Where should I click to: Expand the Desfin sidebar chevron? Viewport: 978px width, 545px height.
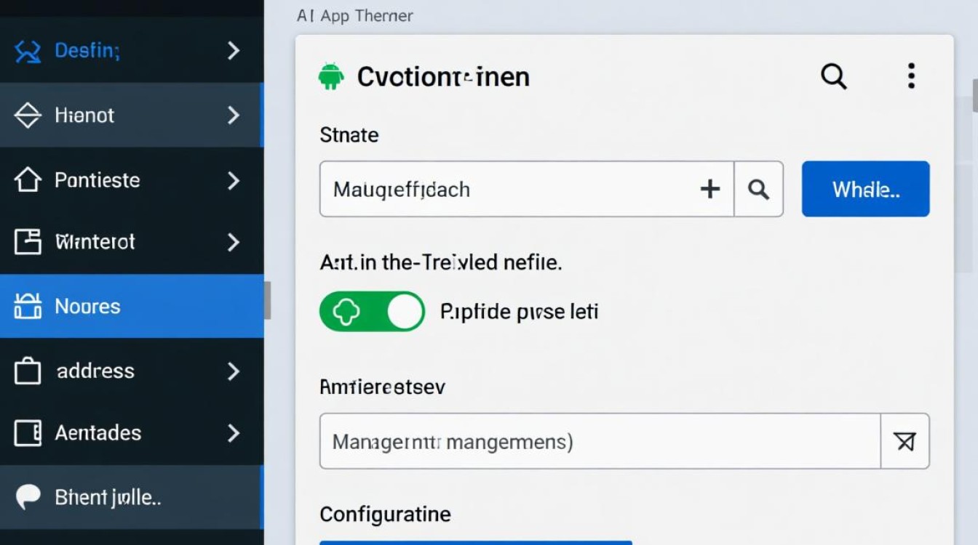pos(233,51)
